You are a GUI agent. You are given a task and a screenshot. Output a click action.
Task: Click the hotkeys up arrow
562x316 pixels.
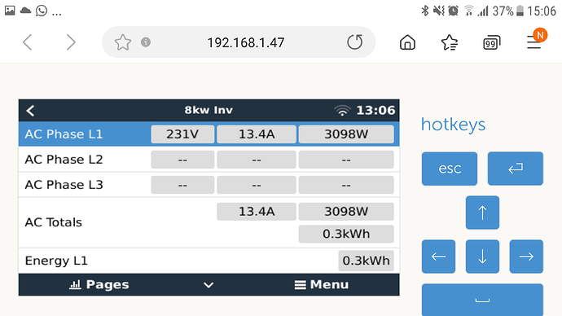point(482,213)
